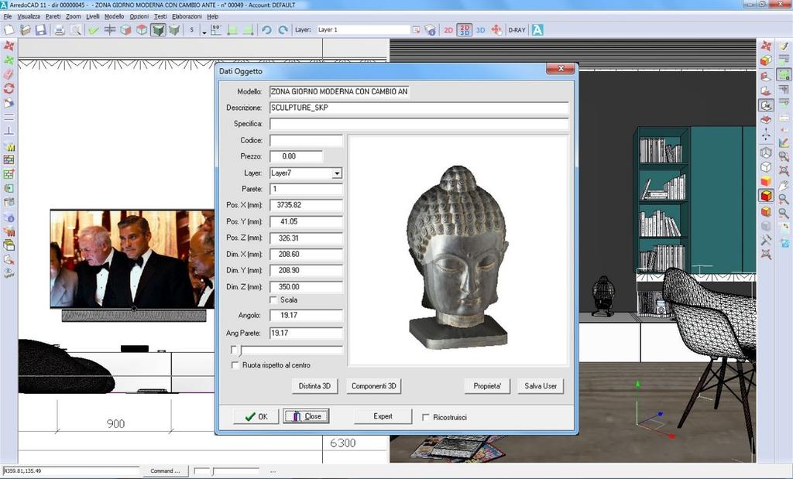Open the Elaborazioni menu

[187, 16]
